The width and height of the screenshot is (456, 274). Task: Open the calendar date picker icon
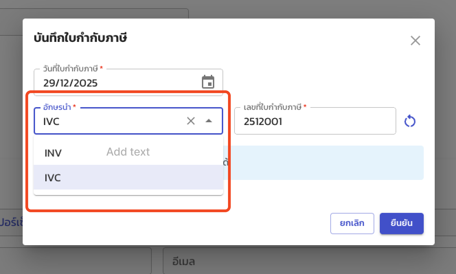click(208, 82)
